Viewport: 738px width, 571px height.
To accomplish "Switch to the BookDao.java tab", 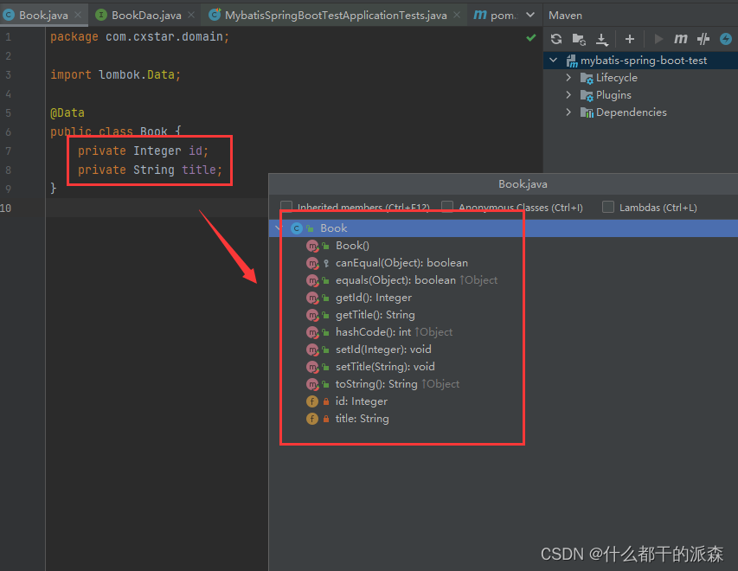I will click(x=146, y=16).
